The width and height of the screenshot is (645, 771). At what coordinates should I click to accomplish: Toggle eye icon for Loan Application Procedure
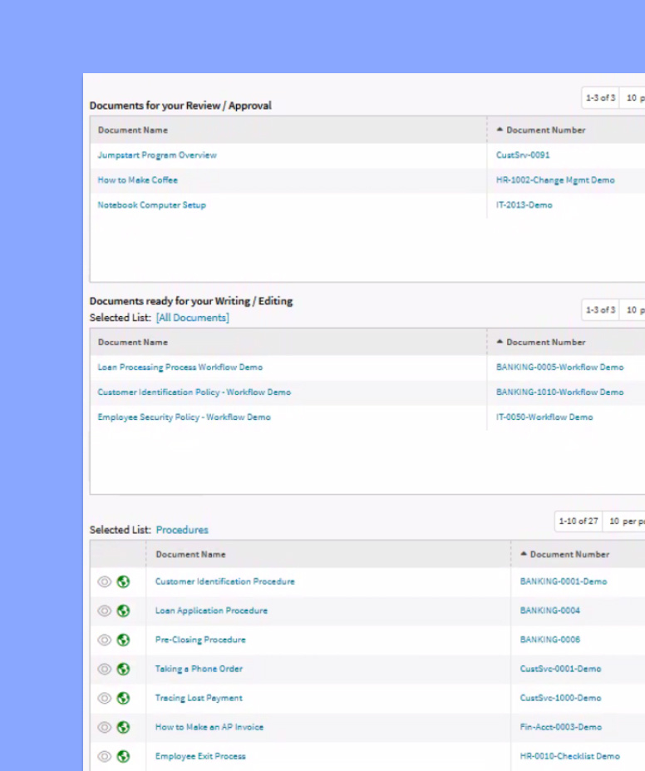[105, 610]
